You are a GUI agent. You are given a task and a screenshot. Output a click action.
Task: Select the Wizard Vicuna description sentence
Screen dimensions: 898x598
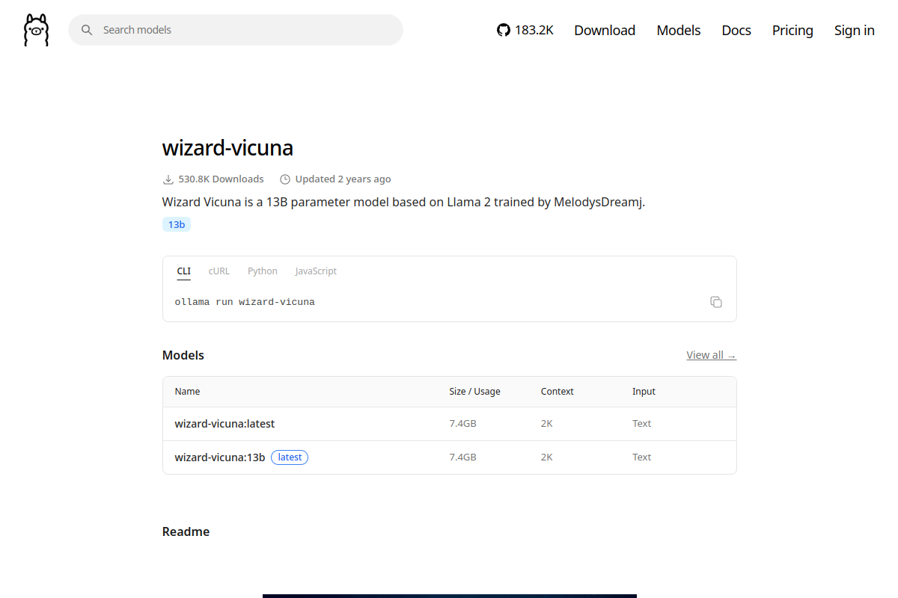point(403,203)
